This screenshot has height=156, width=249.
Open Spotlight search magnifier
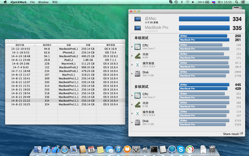click(x=237, y=2)
